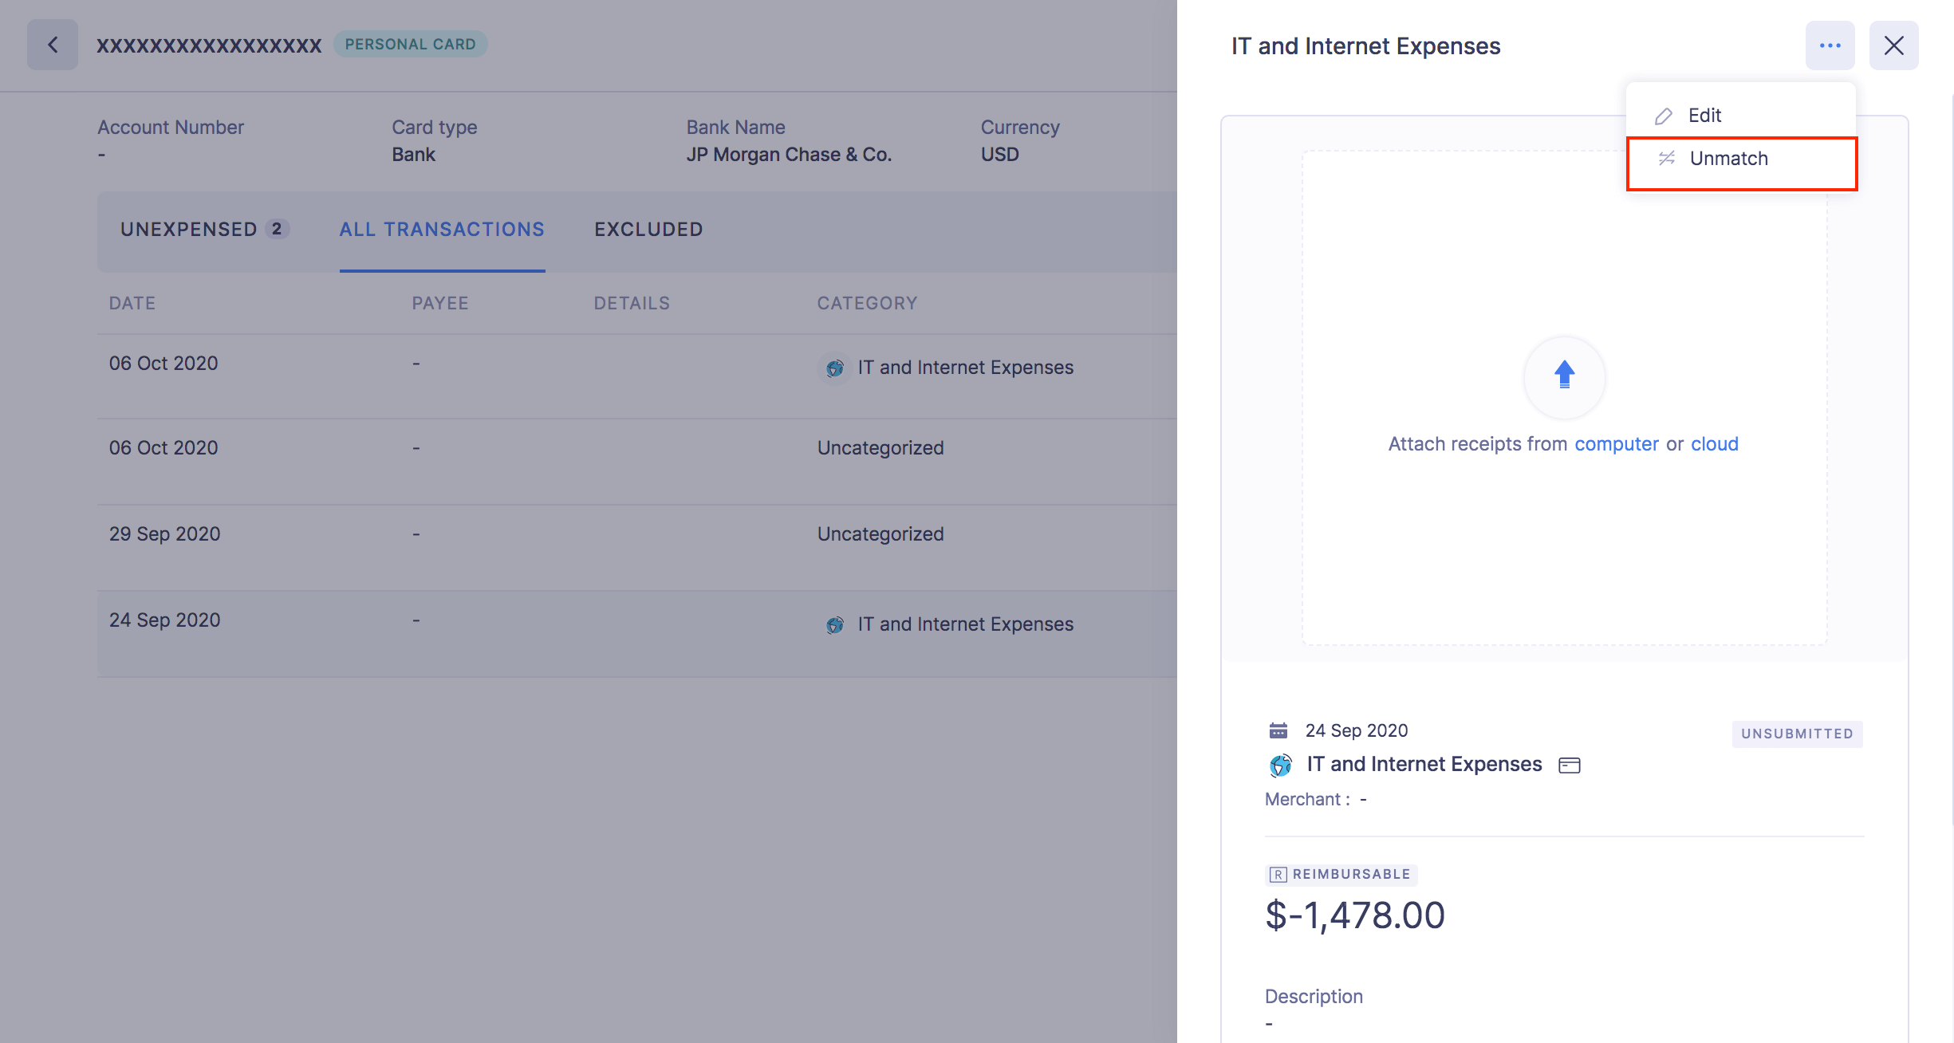This screenshot has height=1043, width=1954.
Task: Select the All Transactions tab
Action: (x=442, y=230)
